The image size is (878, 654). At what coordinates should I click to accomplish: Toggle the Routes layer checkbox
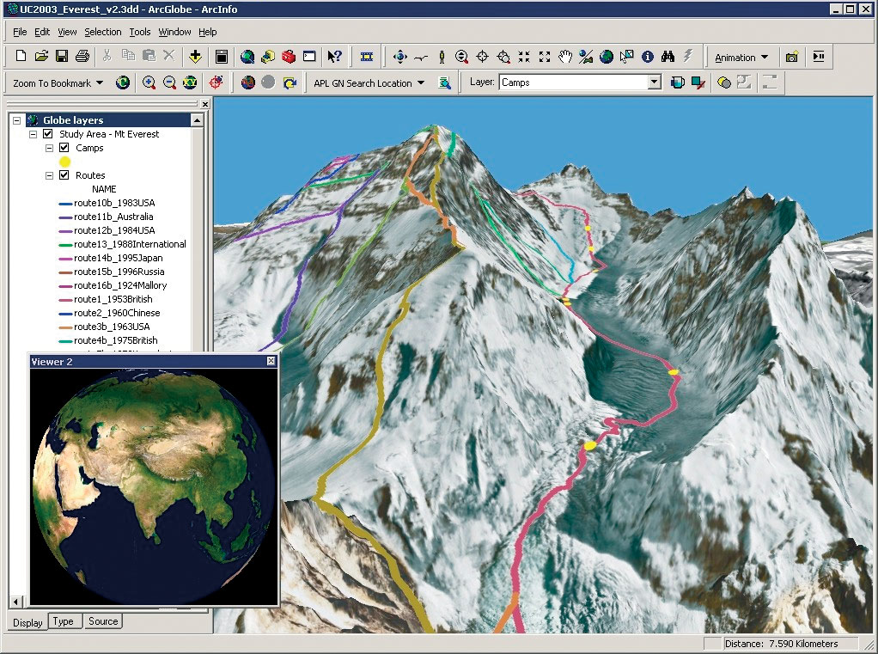point(64,175)
